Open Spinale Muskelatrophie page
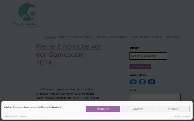This screenshot has width=194, height=121. pos(111,37)
